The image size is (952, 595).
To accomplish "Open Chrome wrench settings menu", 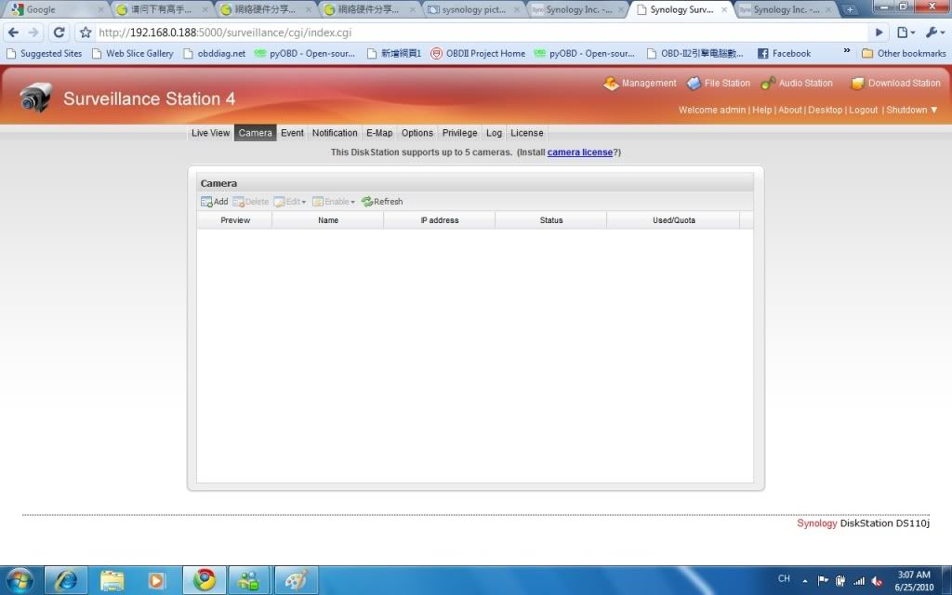I will [x=933, y=33].
